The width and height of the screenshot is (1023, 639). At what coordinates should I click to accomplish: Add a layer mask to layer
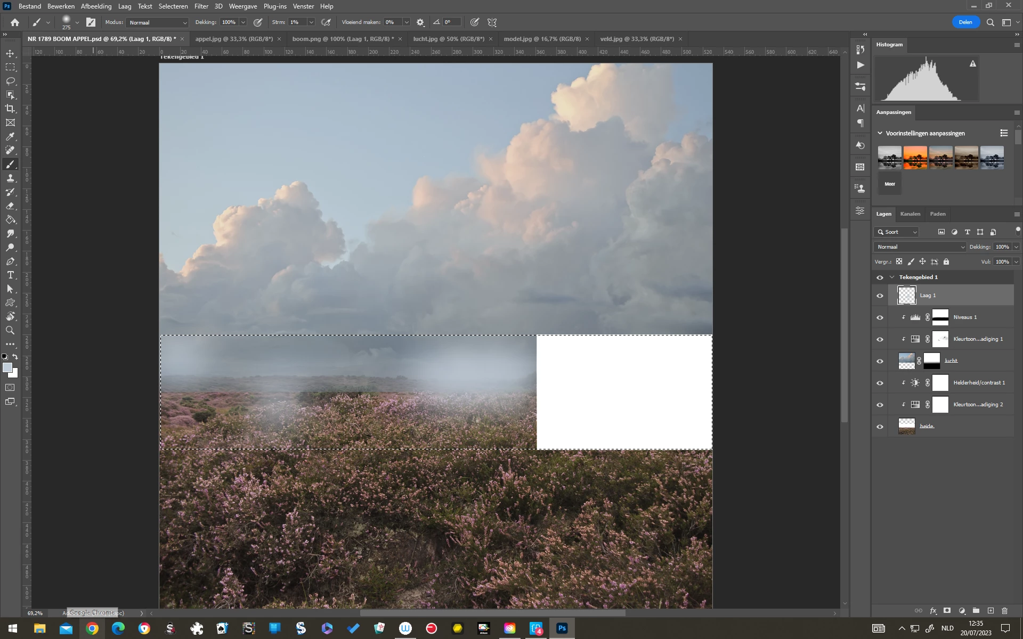(947, 611)
